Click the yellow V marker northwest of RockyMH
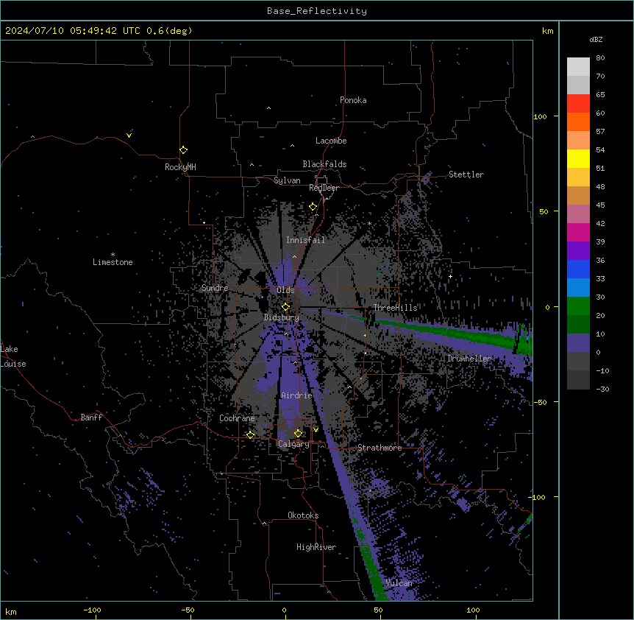Image resolution: width=634 pixels, height=620 pixels. 129,135
